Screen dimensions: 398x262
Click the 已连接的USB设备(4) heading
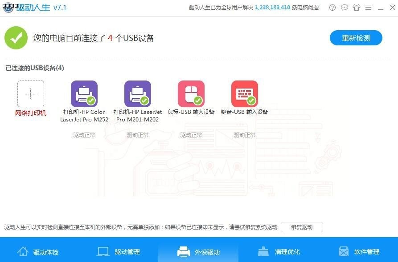(35, 68)
